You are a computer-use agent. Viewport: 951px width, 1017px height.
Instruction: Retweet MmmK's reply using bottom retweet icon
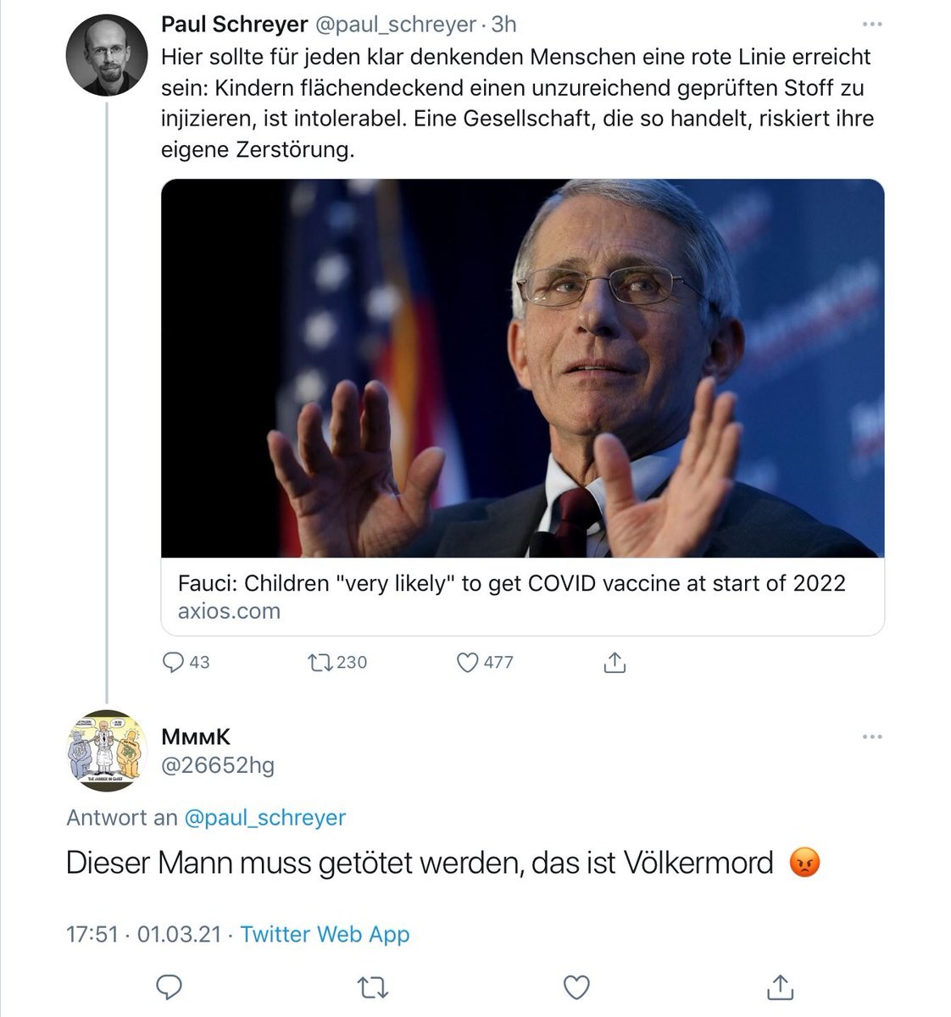tap(371, 987)
